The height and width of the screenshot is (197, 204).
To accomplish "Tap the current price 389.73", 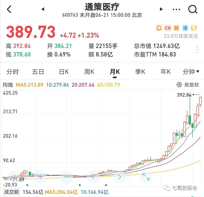I will click(x=31, y=32).
